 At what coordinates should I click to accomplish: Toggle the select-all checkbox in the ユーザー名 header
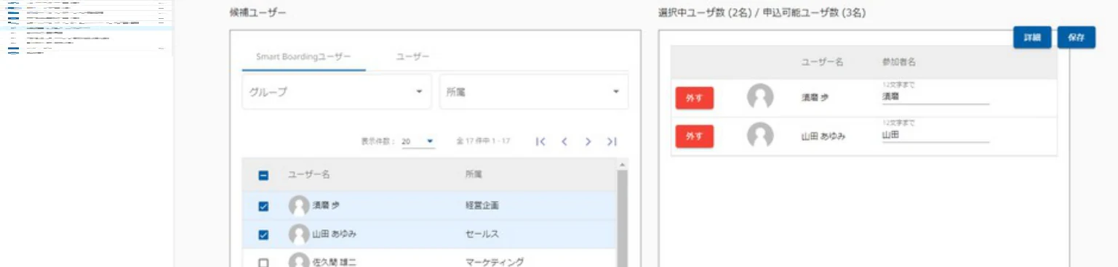[263, 175]
